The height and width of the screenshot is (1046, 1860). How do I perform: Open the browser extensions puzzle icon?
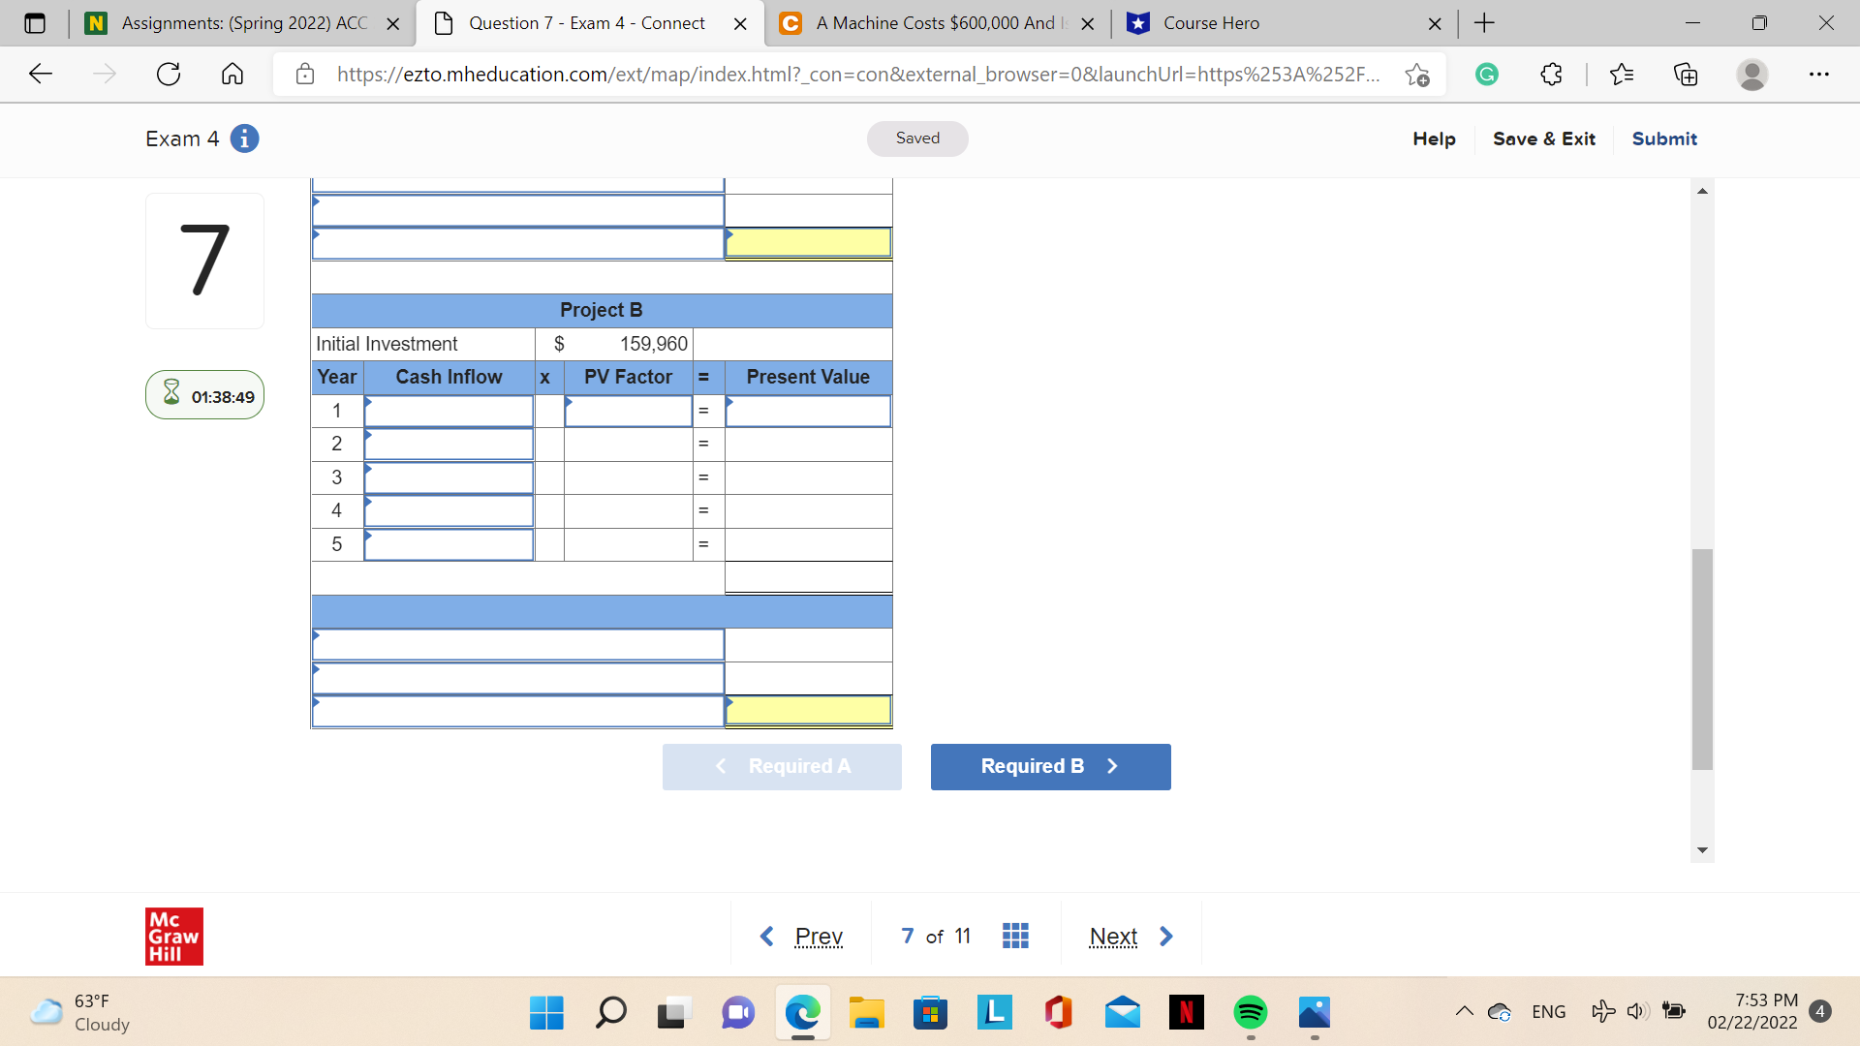click(1551, 74)
